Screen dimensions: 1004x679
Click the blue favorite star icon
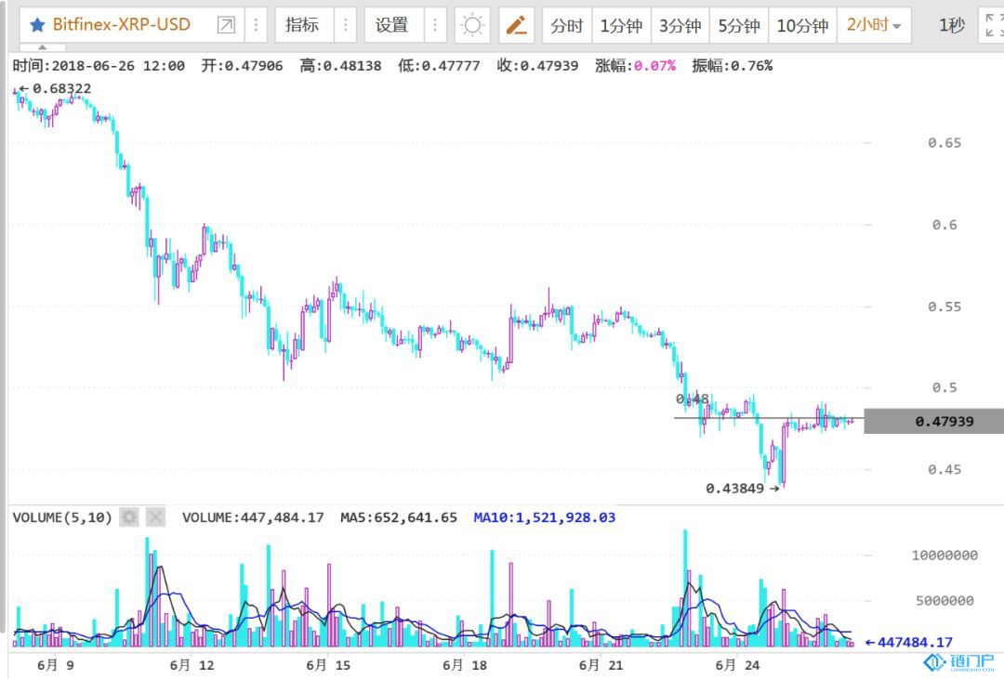pos(38,25)
